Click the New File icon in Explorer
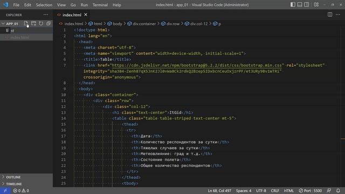 click(x=26, y=23)
